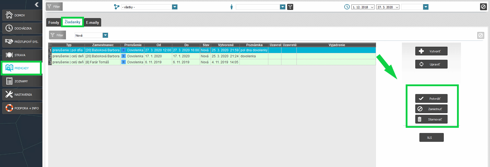Sort by the Typ column header

(69, 45)
